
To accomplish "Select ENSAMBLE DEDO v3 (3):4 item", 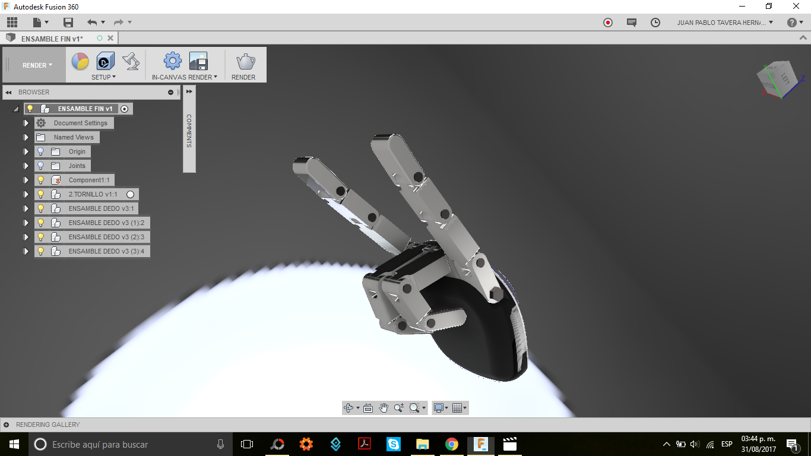I will pyautogui.click(x=106, y=251).
